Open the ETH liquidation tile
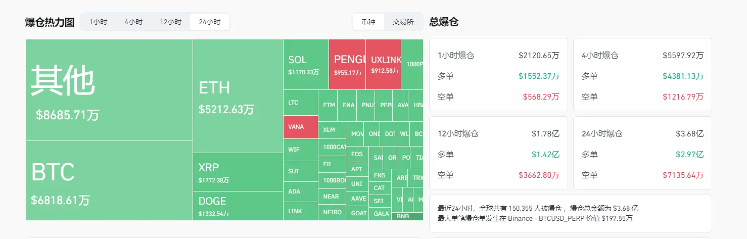The height and width of the screenshot is (239, 747). click(x=238, y=96)
